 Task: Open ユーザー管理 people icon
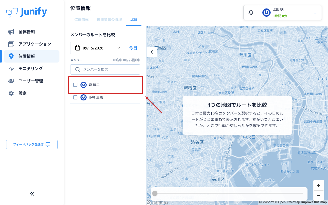click(x=11, y=81)
